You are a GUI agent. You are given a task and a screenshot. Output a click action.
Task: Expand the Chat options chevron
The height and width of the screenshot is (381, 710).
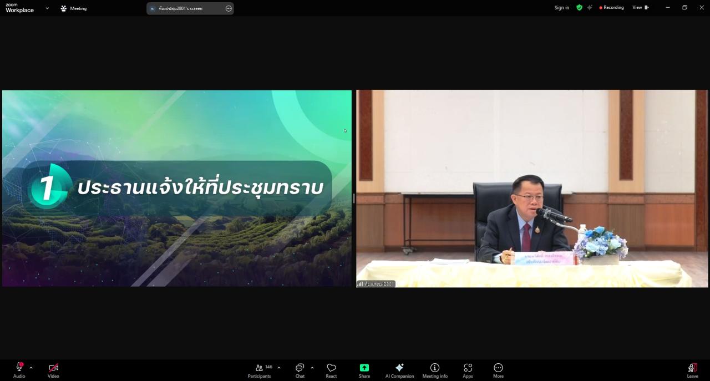312,367
